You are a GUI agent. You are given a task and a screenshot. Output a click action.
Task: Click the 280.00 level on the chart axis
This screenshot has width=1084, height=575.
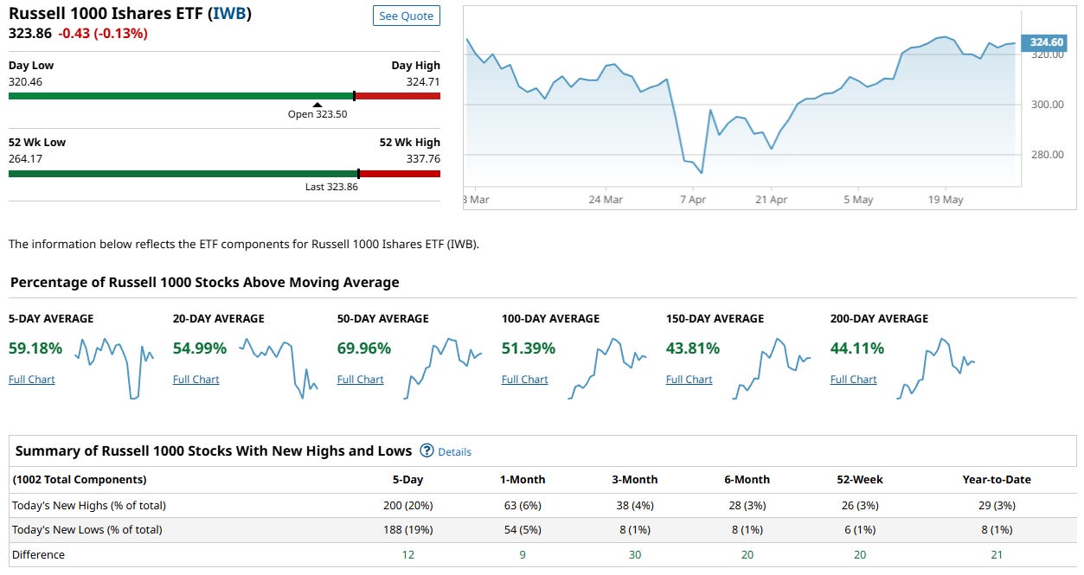coord(1047,155)
